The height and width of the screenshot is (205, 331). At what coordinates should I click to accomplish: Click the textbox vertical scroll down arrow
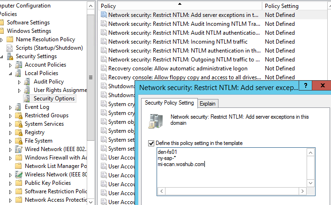310,183
